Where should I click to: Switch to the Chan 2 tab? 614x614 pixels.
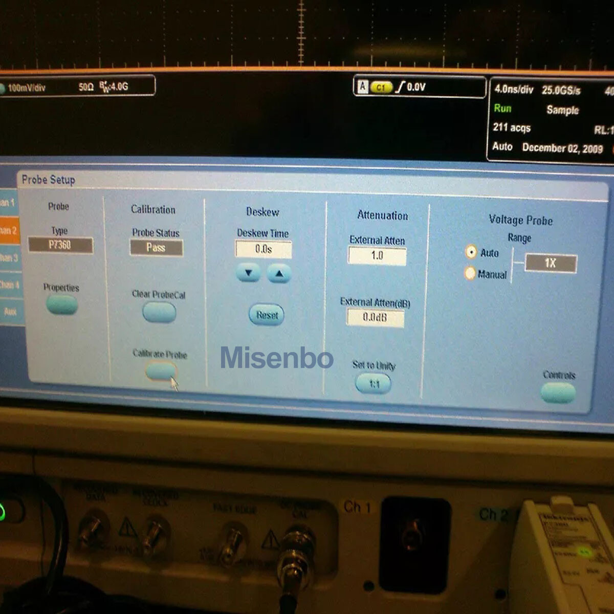(x=9, y=230)
